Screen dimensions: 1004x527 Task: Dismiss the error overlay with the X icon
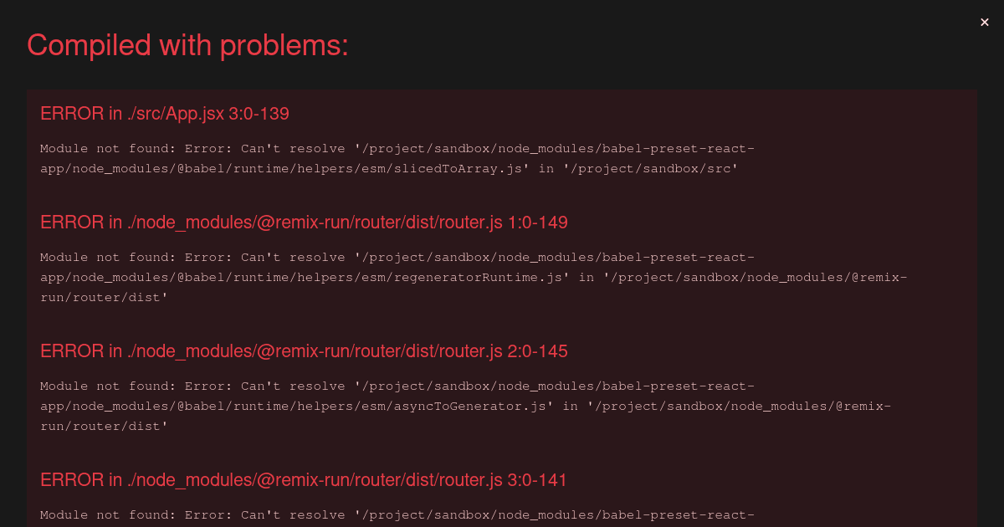[x=985, y=23]
